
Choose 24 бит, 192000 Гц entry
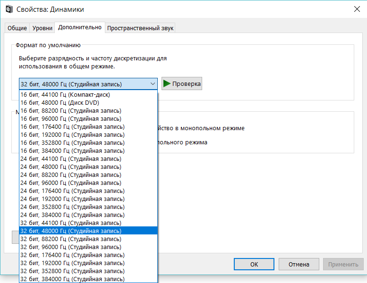point(88,199)
